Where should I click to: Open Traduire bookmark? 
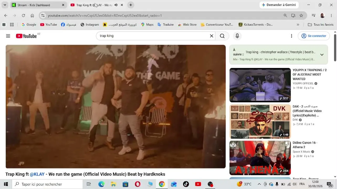point(166,25)
